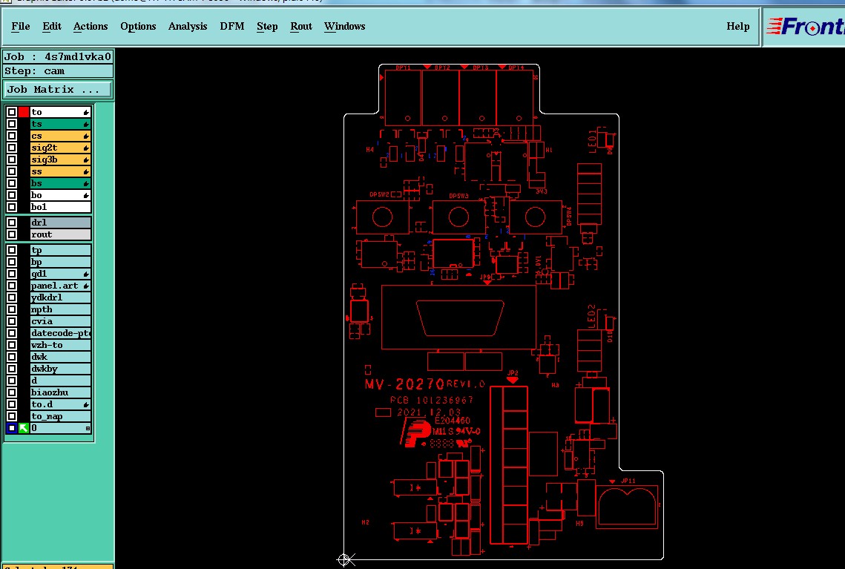This screenshot has height=569, width=845.
Task: Toggle the checkbox for the ts layer
Action: [12, 124]
